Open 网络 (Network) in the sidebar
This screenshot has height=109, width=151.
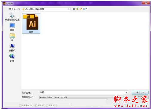12,58
